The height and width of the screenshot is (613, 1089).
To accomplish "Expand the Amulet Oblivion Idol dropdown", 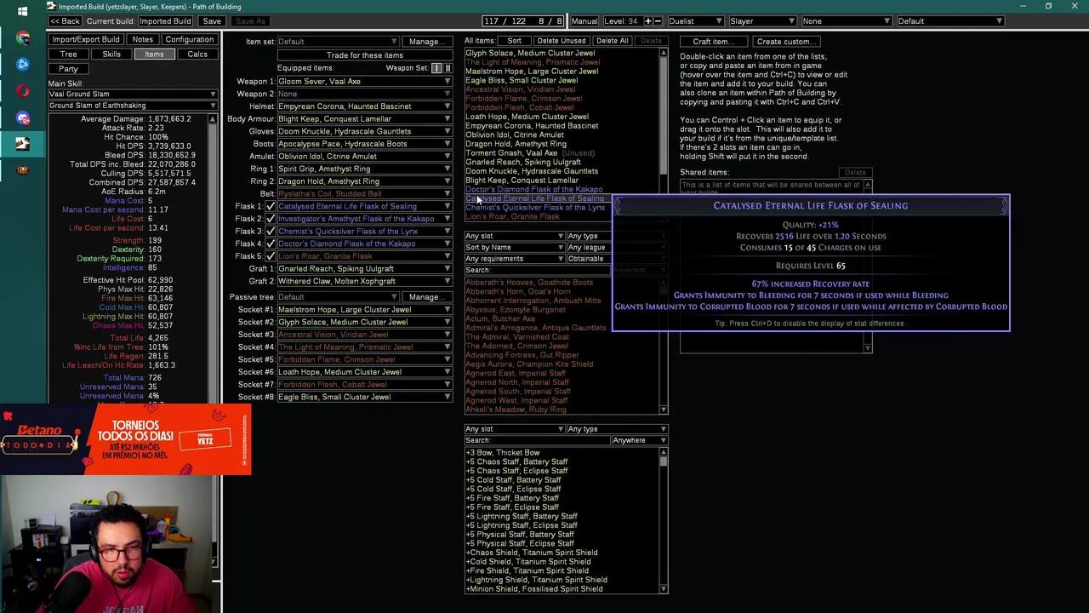I will (364, 157).
